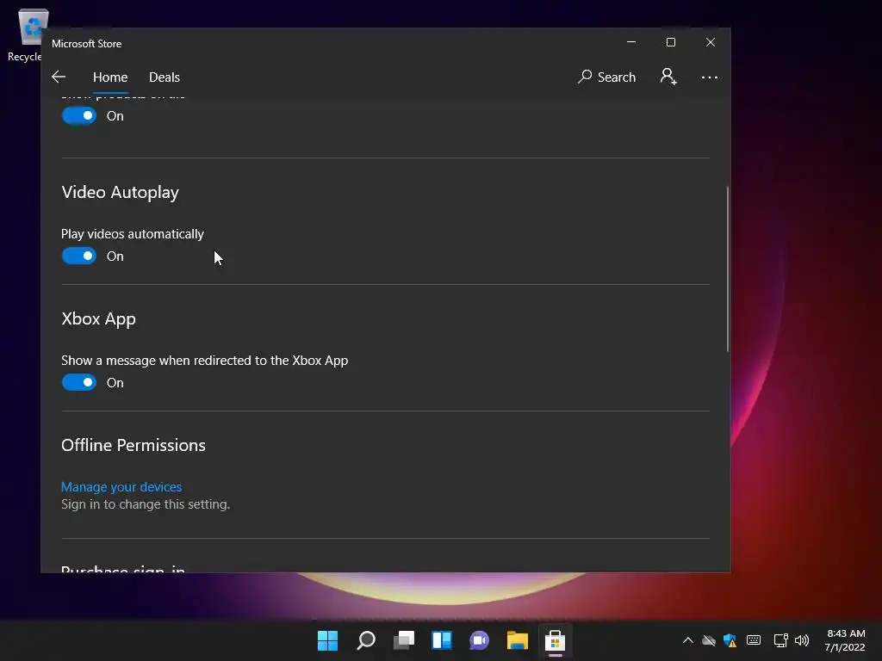The width and height of the screenshot is (882, 661).
Task: Open the See more three-dots menu
Action: pos(710,77)
